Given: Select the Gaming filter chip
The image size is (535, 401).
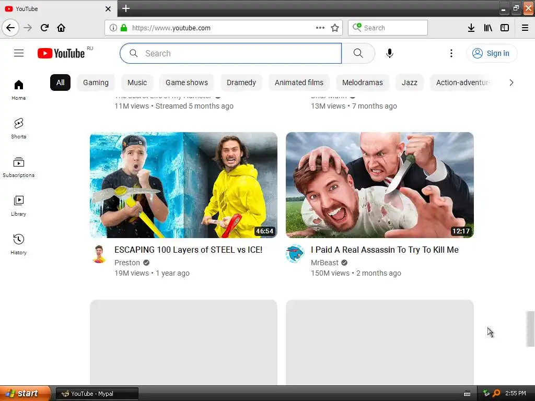Looking at the screenshot, I should click(x=96, y=82).
